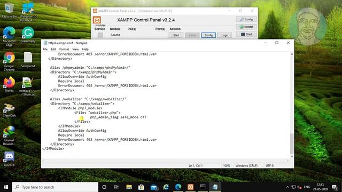This screenshot has height=192, width=342.
Task: Switch to XAMPP in taskbar
Action: coord(190,187)
